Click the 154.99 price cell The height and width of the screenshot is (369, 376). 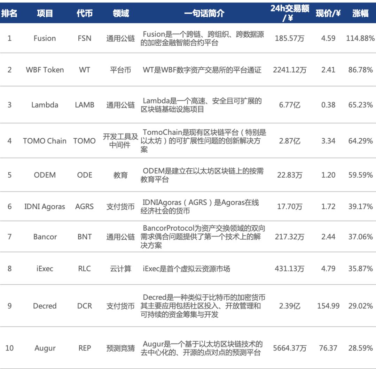pyautogui.click(x=328, y=306)
